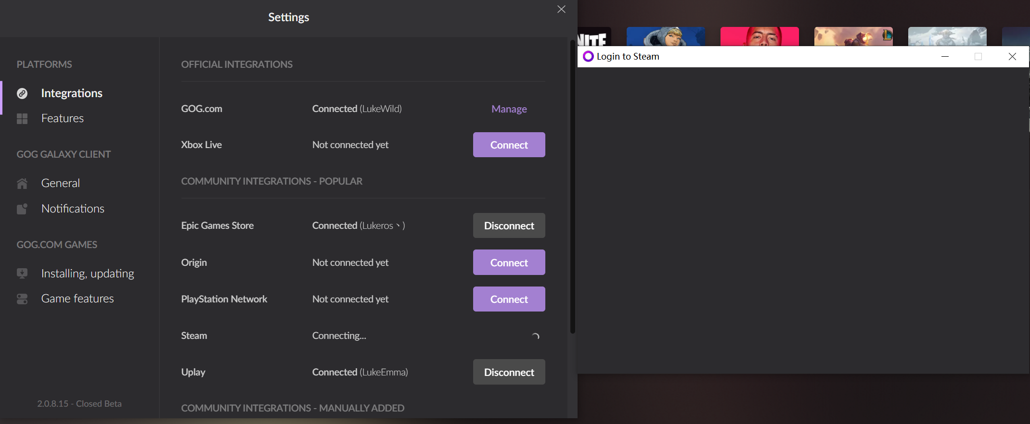Minimize the Login to Steam window
Image resolution: width=1030 pixels, height=424 pixels.
tap(945, 57)
